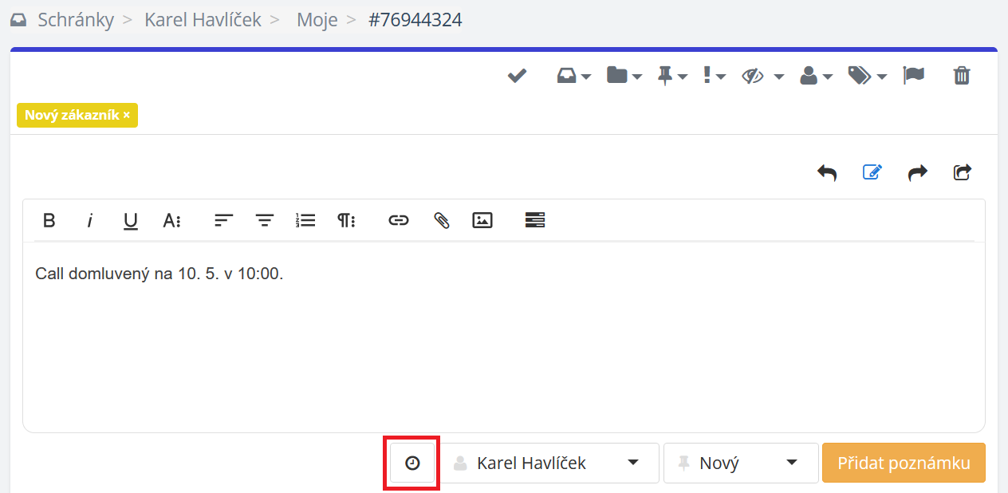Open the folder dropdown in toolbar
Viewport: 1008px width, 493px height.
coord(624,76)
